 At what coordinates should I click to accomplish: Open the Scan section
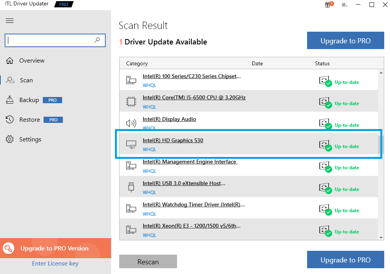click(26, 80)
